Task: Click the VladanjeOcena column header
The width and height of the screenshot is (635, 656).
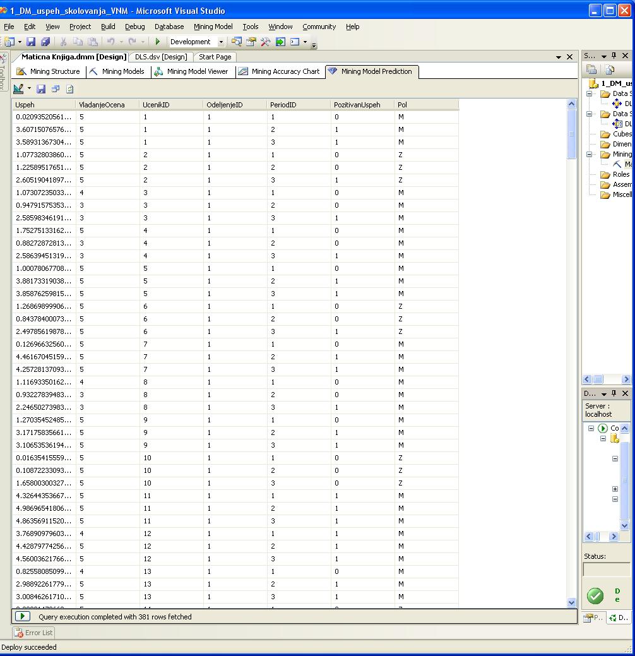Action: tap(107, 105)
